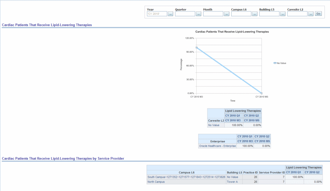330x191 pixels.
Task: Click CY 2010 M5 header in Enterprise table
Action: [262, 141]
